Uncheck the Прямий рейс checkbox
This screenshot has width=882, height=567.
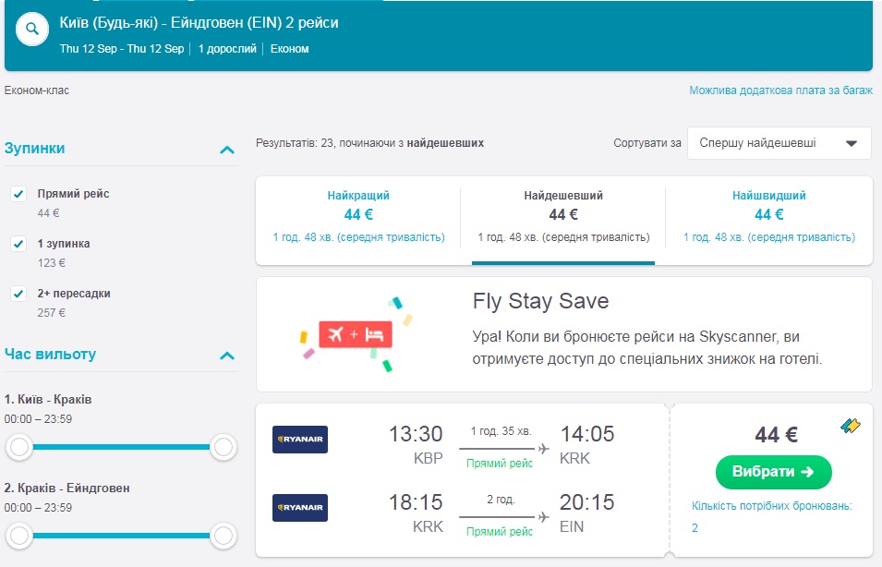(18, 194)
